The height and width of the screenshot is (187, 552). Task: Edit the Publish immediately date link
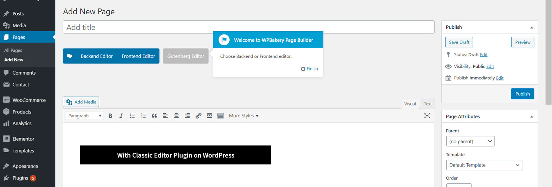pos(500,78)
